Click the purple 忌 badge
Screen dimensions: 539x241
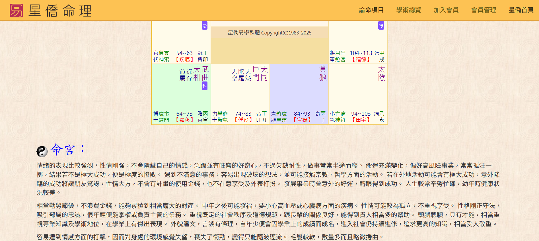(205, 25)
